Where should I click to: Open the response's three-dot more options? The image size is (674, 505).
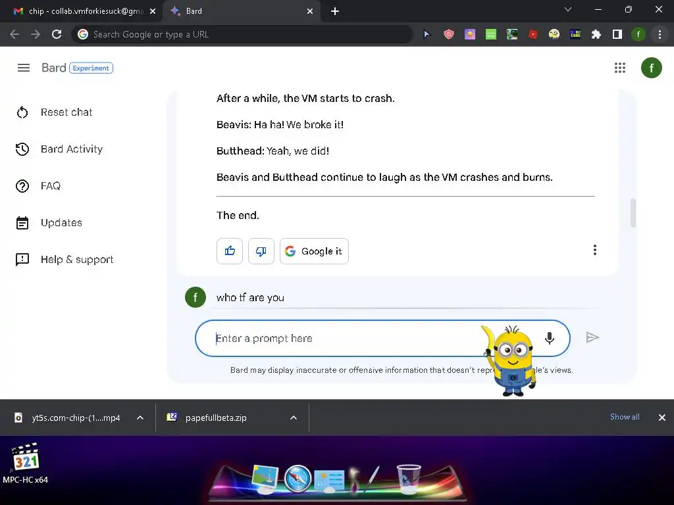pyautogui.click(x=595, y=251)
